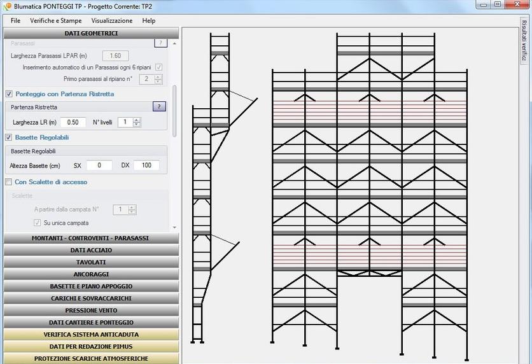Expand the DATI ACCIAIO section
The width and height of the screenshot is (532, 364).
coord(90,250)
